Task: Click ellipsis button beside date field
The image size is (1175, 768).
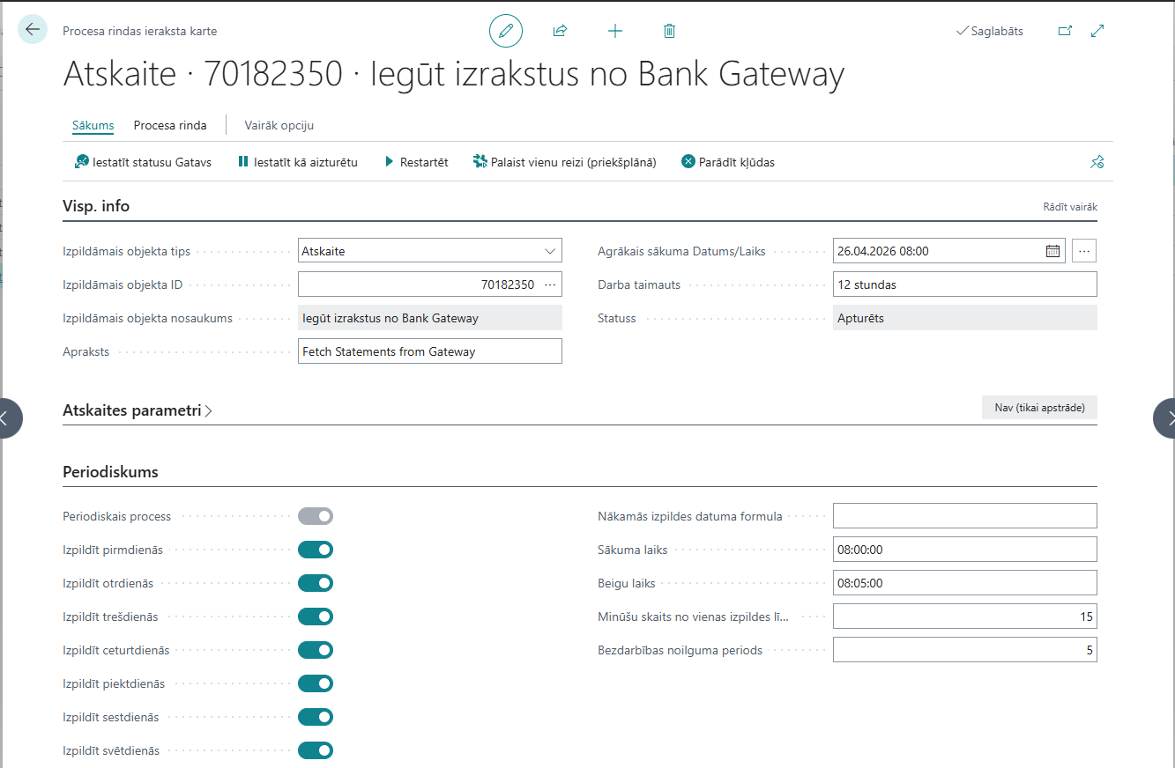Action: 1085,251
